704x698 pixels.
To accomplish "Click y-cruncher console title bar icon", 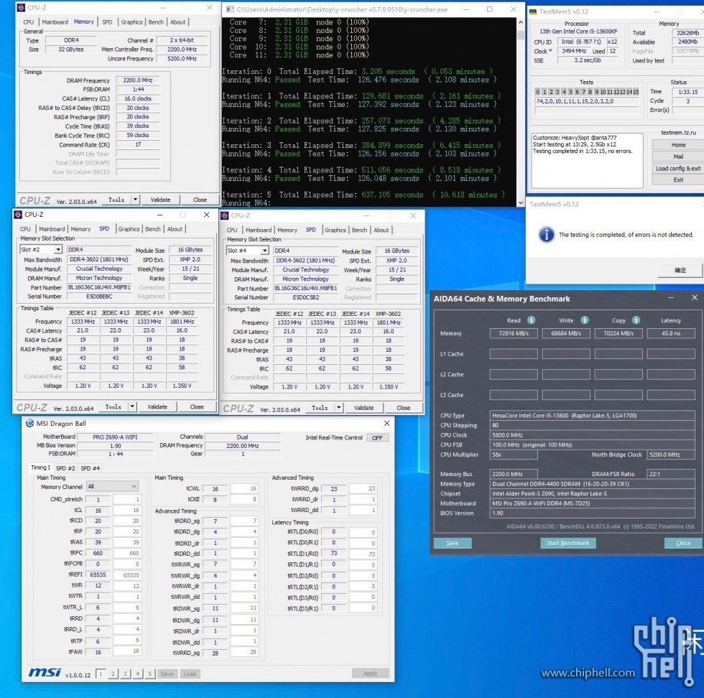I will pos(229,9).
